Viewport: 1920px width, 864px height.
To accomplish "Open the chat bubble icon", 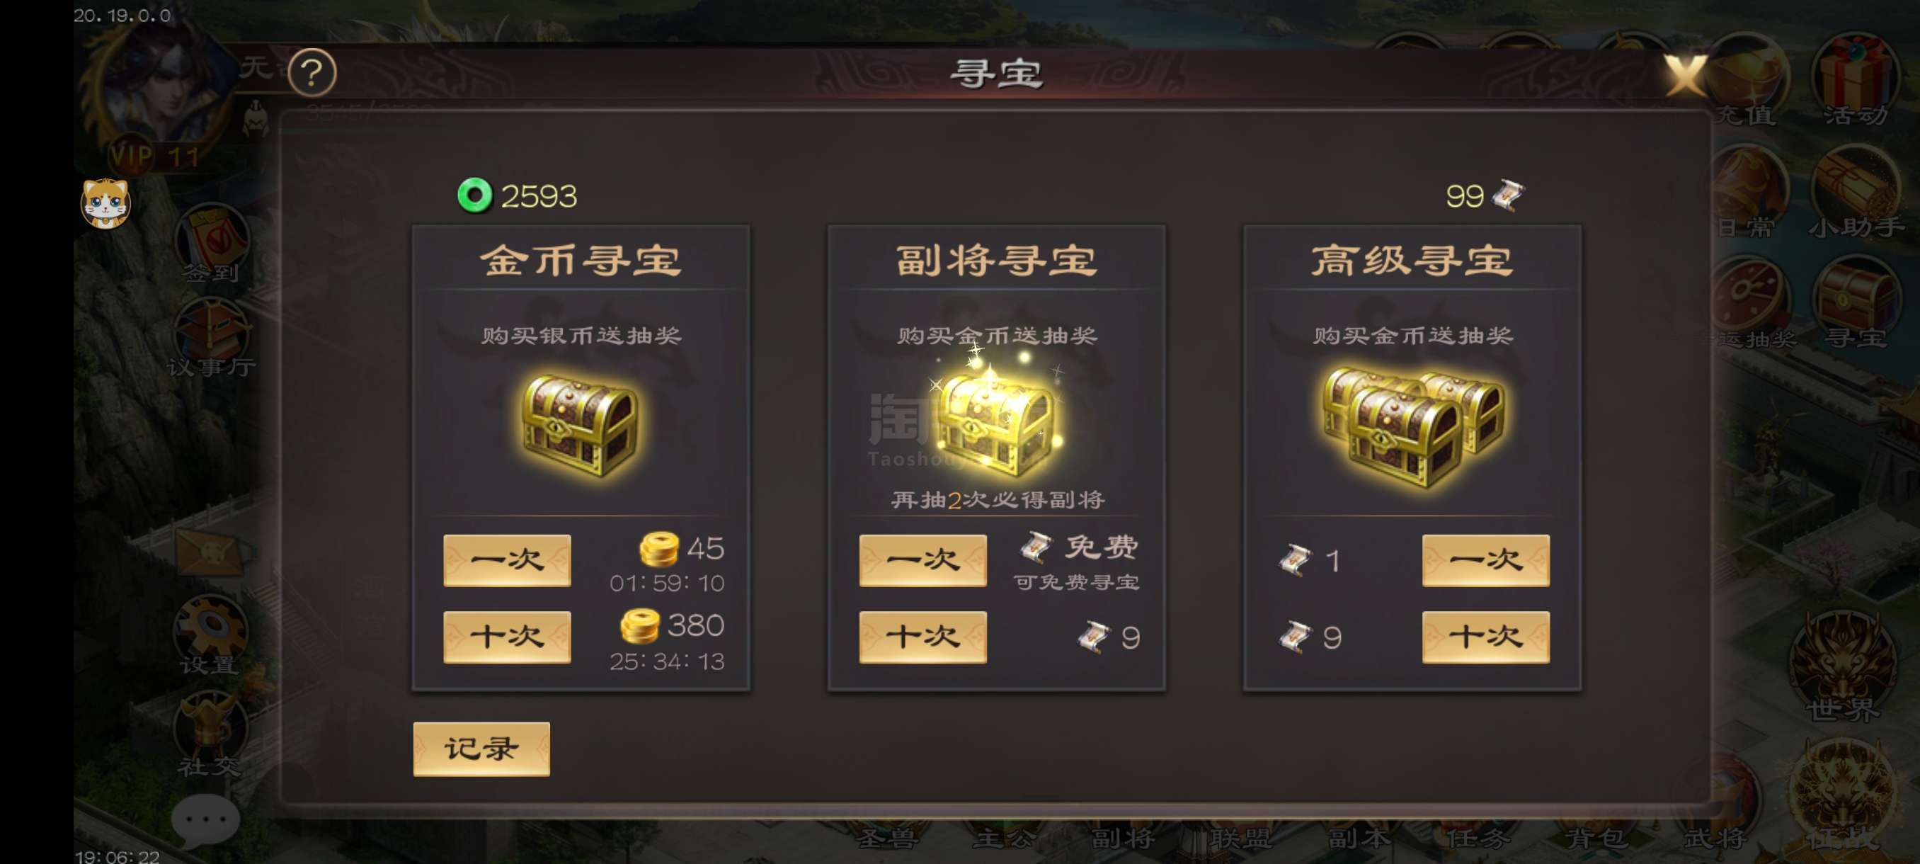I will point(205,820).
